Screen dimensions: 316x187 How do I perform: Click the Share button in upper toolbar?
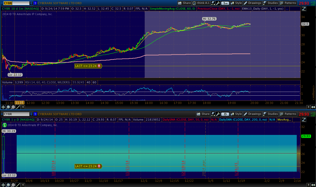tap(185, 3)
